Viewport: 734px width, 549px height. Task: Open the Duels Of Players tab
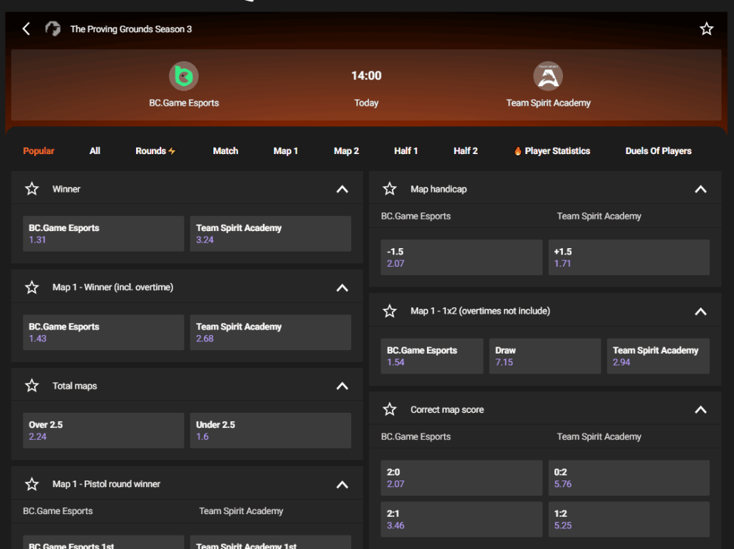pyautogui.click(x=658, y=151)
